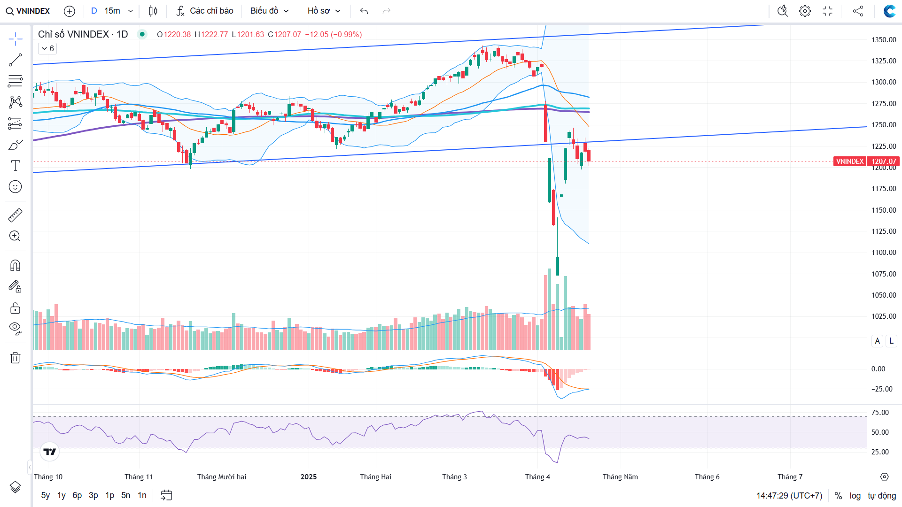Activate the magnet mode icon

tap(15, 266)
